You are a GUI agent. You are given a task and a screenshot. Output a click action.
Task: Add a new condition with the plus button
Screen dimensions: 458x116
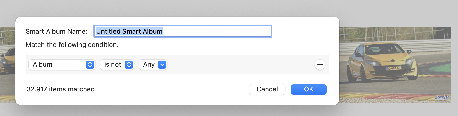point(320,65)
